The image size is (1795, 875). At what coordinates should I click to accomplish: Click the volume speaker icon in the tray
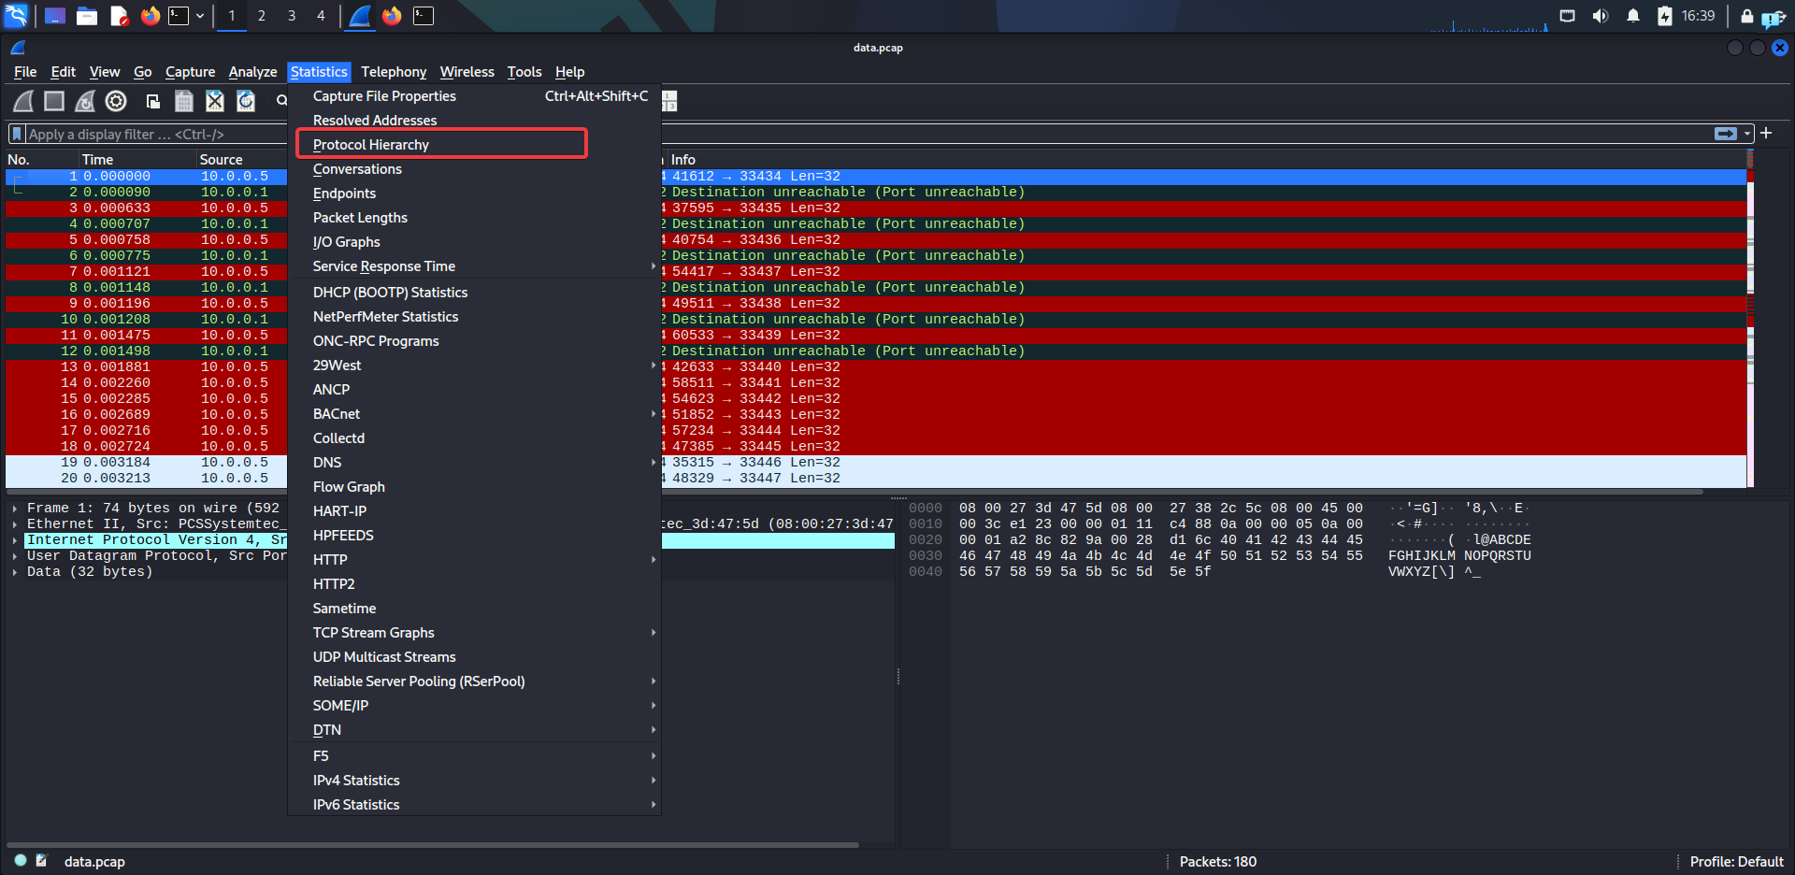(x=1601, y=16)
